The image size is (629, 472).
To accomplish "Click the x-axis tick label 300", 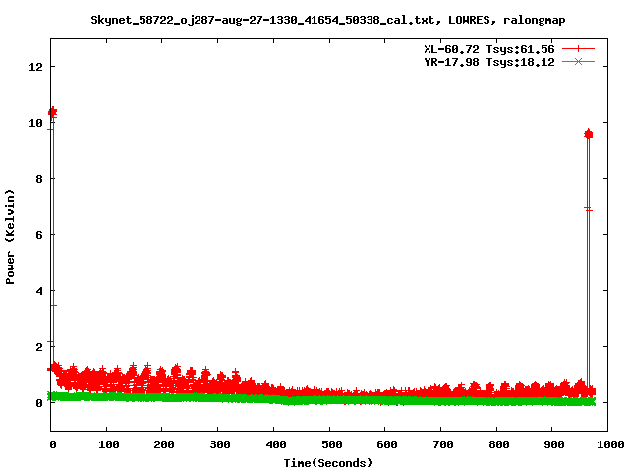I will [x=220, y=444].
